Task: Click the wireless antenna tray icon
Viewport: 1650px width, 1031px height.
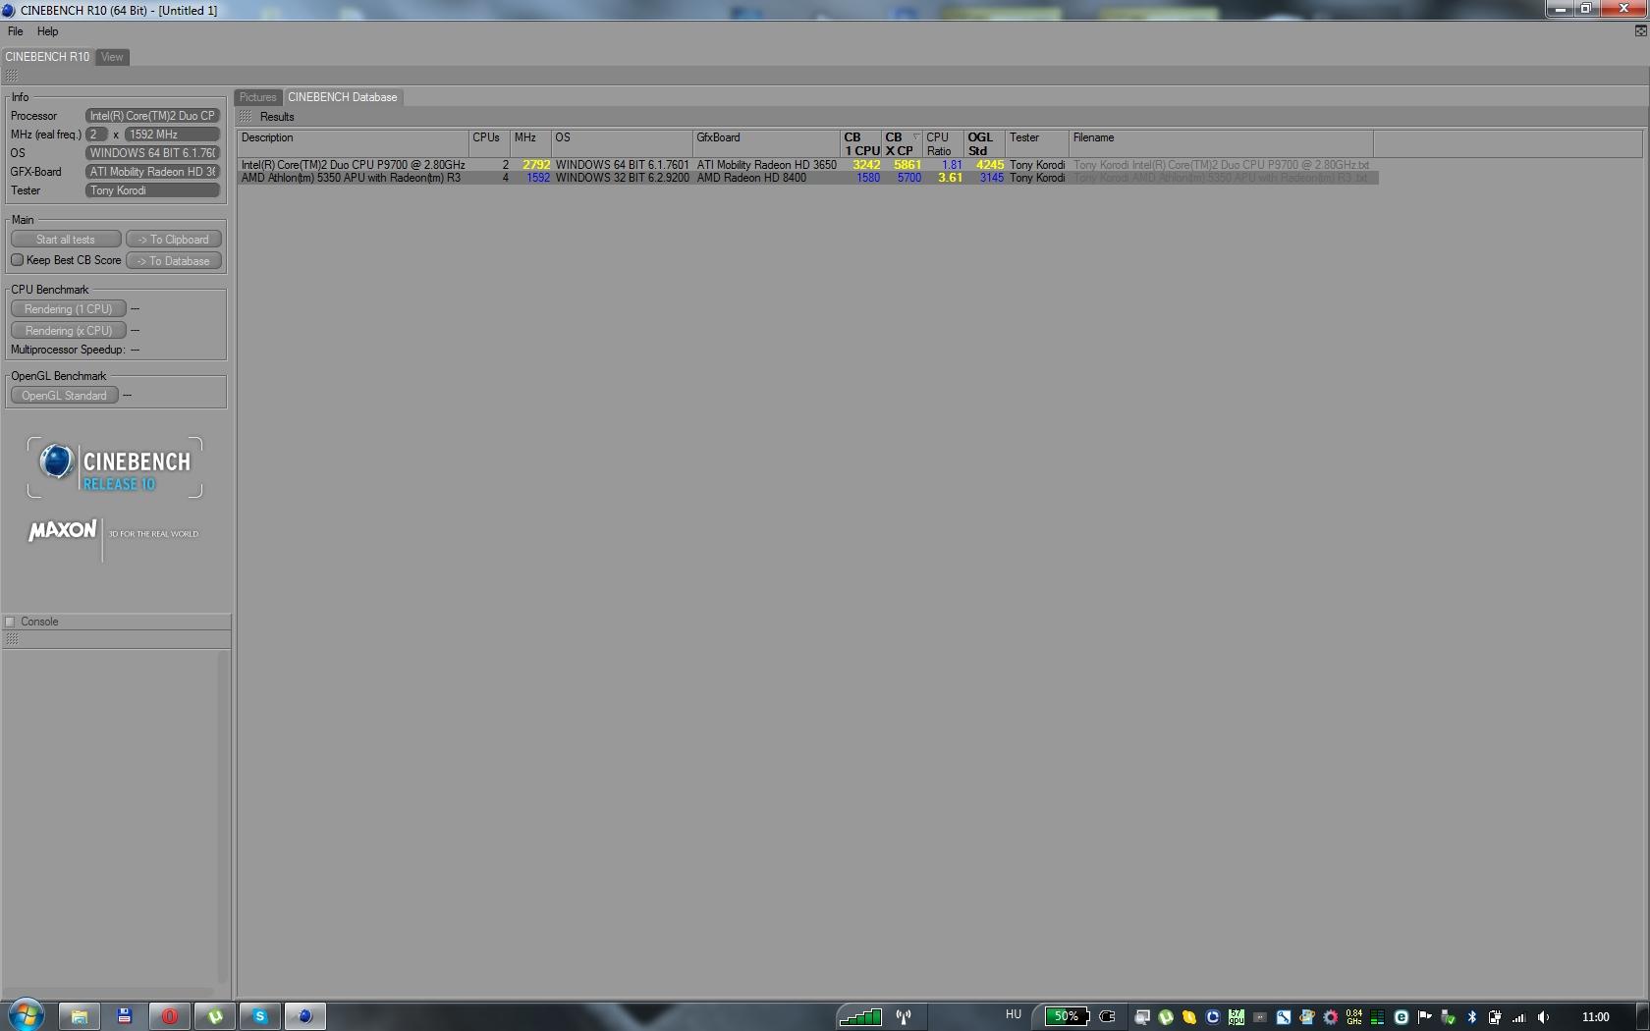Action: click(x=904, y=1016)
